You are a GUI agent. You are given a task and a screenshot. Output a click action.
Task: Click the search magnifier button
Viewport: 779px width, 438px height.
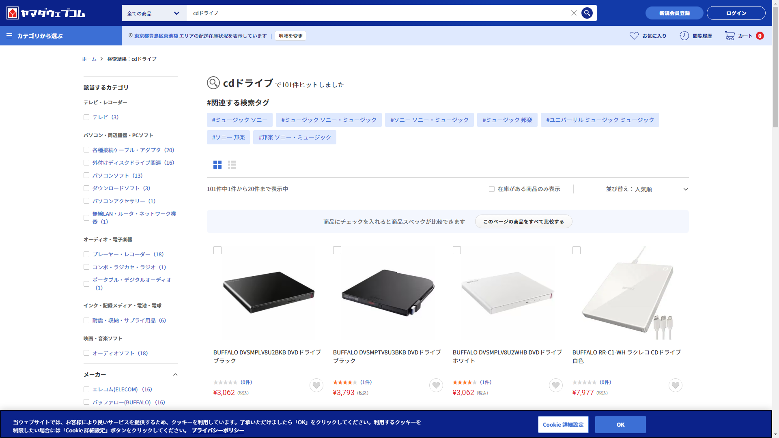click(587, 13)
